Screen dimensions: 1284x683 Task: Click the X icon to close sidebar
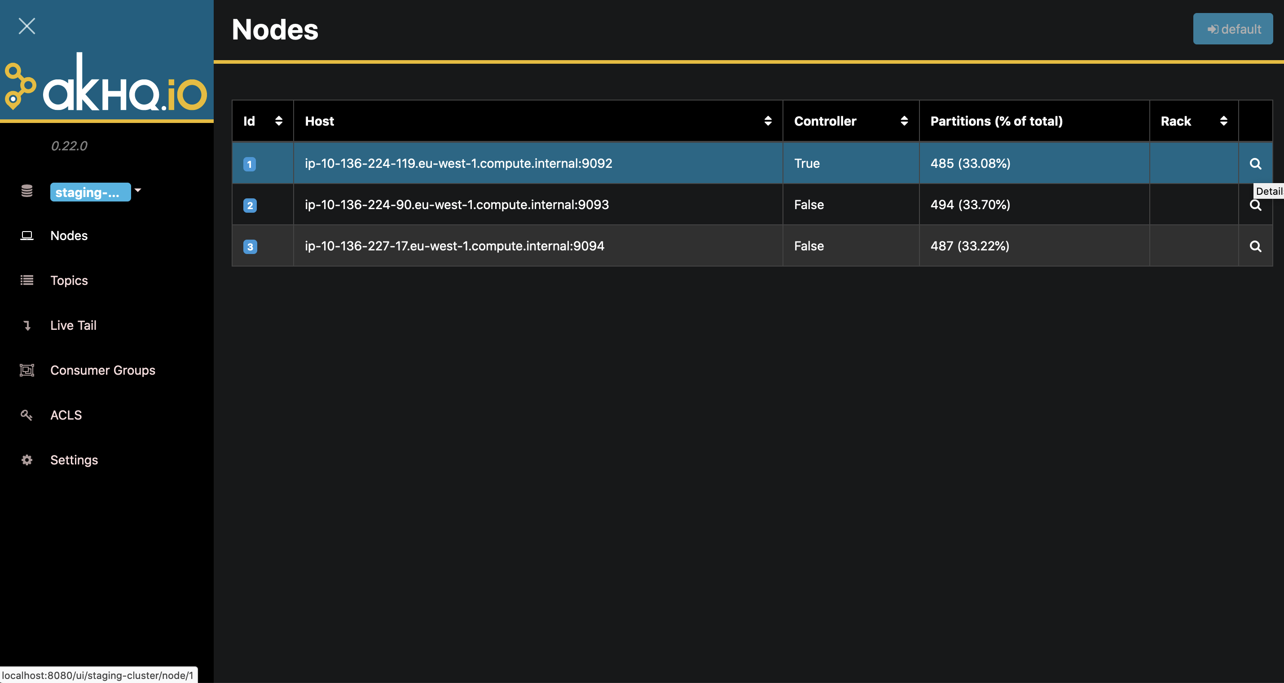(26, 26)
